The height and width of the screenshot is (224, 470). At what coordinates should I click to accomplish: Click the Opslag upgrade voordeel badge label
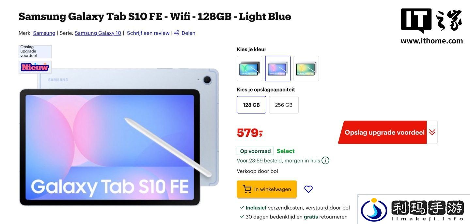pos(35,51)
